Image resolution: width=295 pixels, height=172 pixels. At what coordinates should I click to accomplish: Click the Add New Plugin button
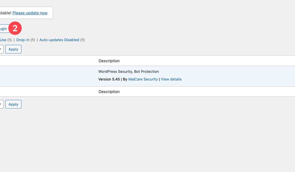(x=3, y=29)
